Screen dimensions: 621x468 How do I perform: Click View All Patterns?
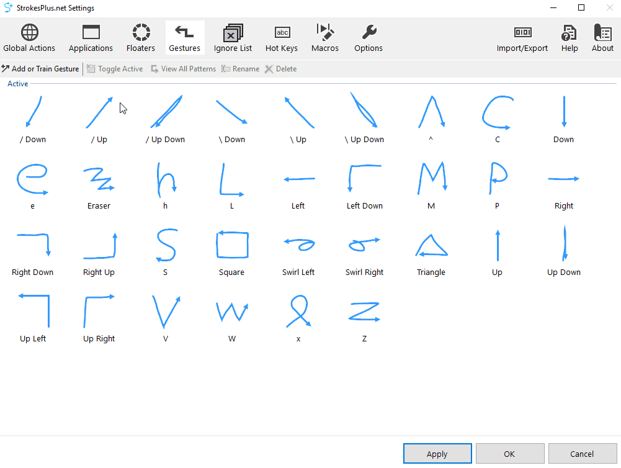[x=183, y=69]
